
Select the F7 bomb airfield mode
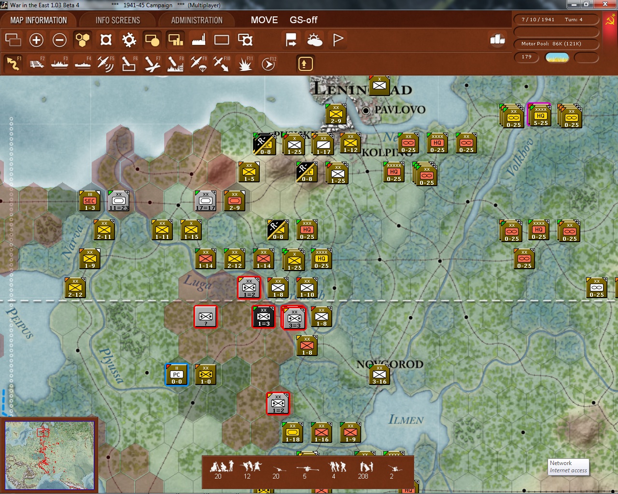coord(152,64)
